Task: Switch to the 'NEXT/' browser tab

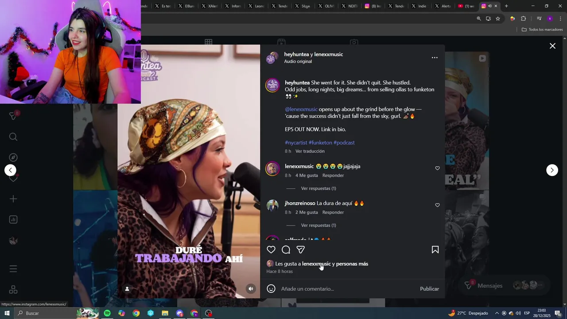Action: point(349,6)
